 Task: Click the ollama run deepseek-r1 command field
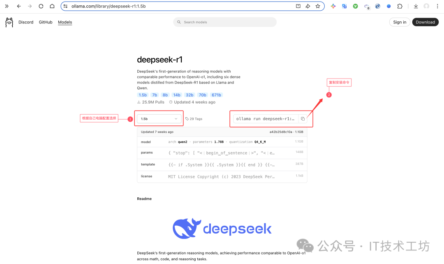(266, 119)
